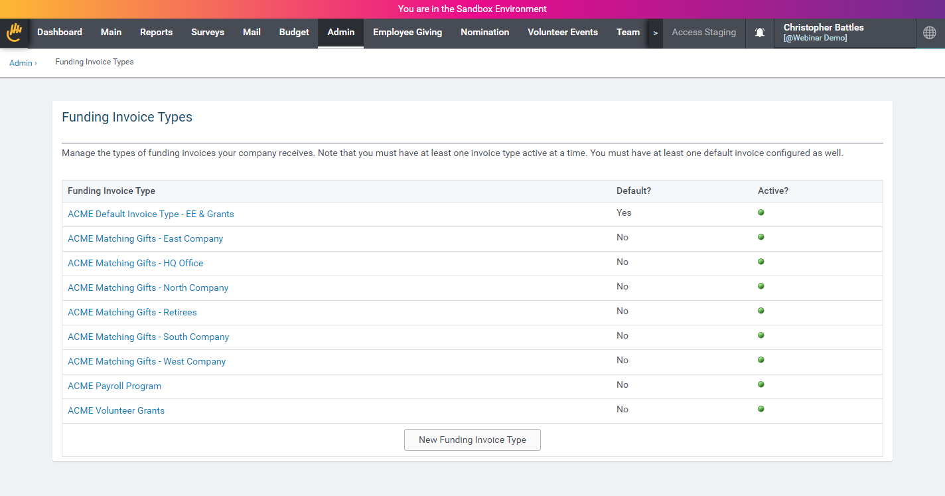Screen dimensions: 945x496
Task: Click active status dot for ACME Default Invoice Type
Action: point(761,212)
